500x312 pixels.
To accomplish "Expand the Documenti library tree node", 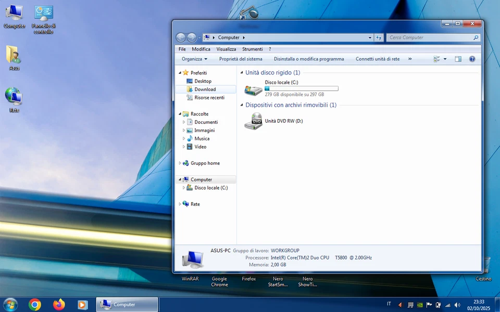I will pos(184,122).
